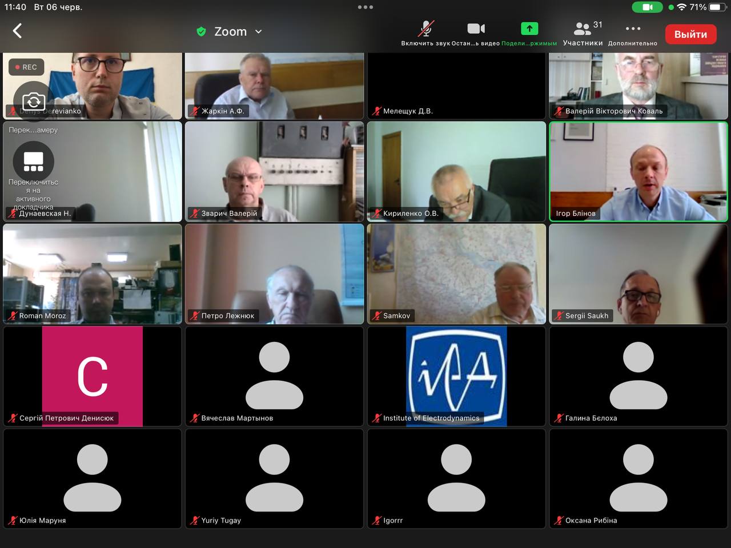Tap muted mic icon beside Igorrr
This screenshot has width=731, height=548.
click(376, 521)
